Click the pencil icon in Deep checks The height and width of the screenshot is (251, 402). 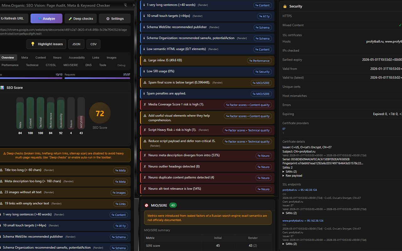pos(70,19)
